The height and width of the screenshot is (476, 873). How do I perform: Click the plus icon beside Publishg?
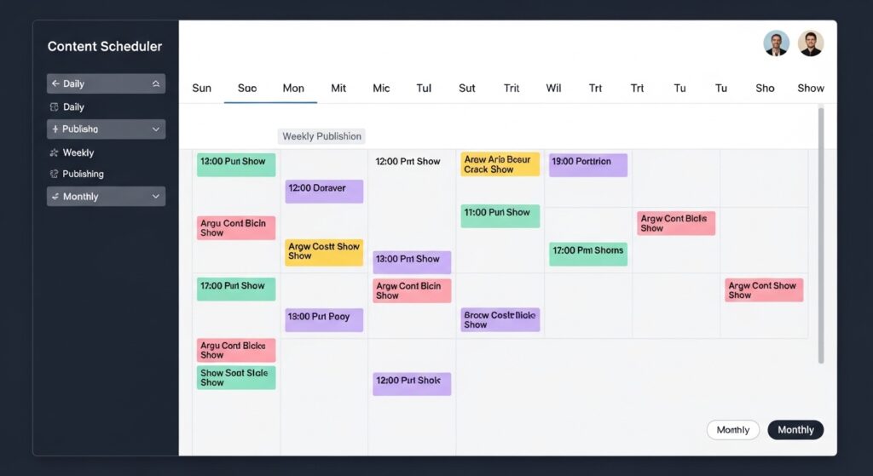[55, 129]
